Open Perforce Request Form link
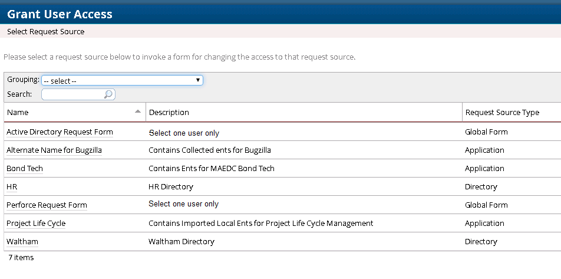The image size is (561, 279). (x=47, y=205)
